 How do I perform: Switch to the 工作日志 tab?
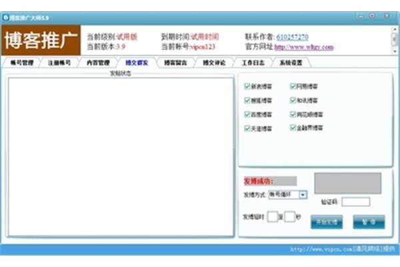pos(253,63)
